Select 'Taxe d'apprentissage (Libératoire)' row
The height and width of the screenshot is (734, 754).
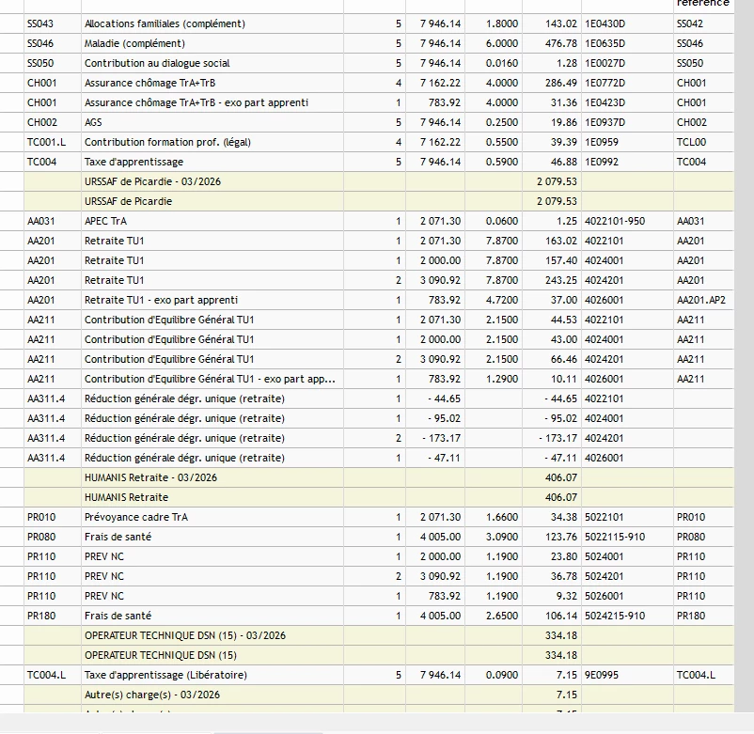(x=165, y=675)
